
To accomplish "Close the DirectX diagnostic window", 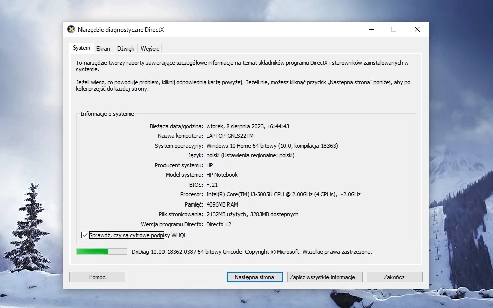I will [x=417, y=29].
